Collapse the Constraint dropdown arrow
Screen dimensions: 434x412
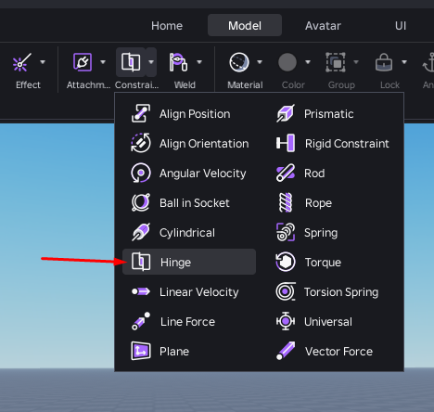coord(151,62)
